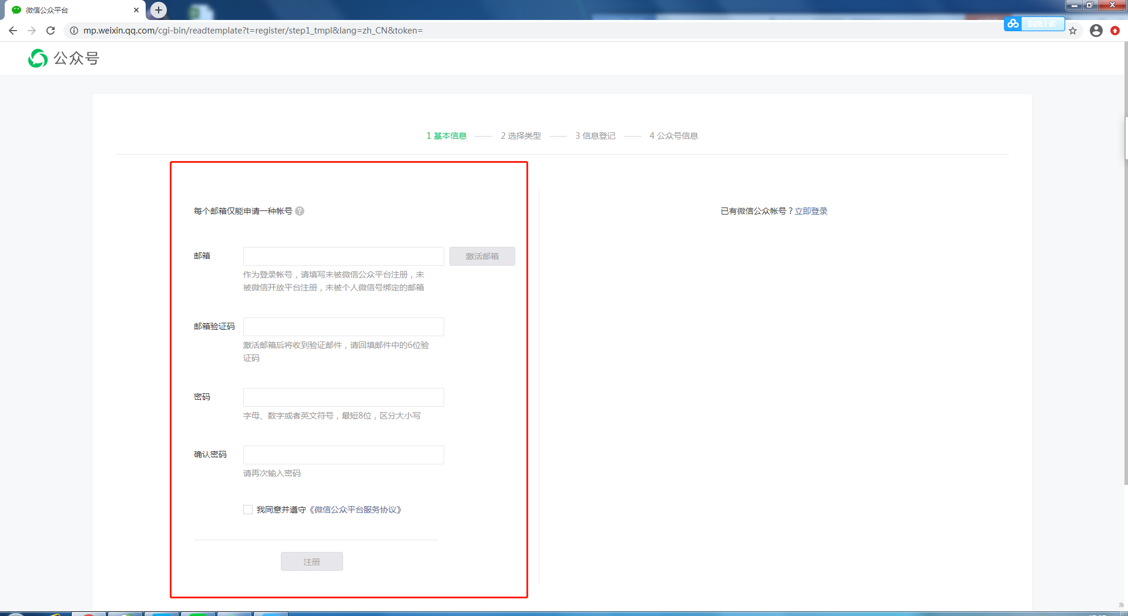Viewport: 1128px width, 616px height.
Task: Open the user profile icon in the toolbar
Action: pyautogui.click(x=1096, y=31)
